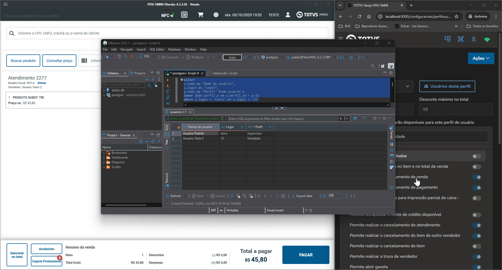The image size is (502, 270).
Task: Enable 'Permite realizar o cancelamento de item'
Action: click(x=477, y=246)
